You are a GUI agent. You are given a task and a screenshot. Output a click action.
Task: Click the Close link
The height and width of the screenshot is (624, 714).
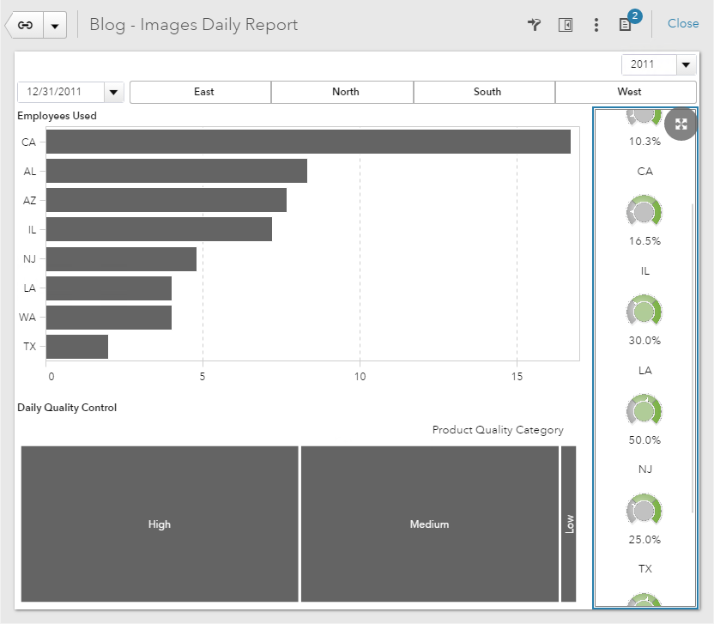coord(683,23)
